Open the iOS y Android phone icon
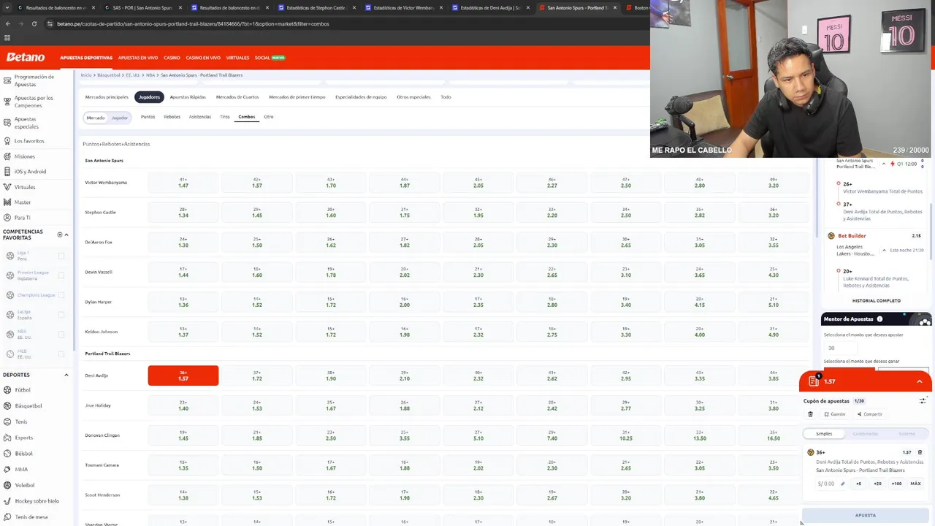Viewport: 935px width, 526px height. click(x=7, y=172)
